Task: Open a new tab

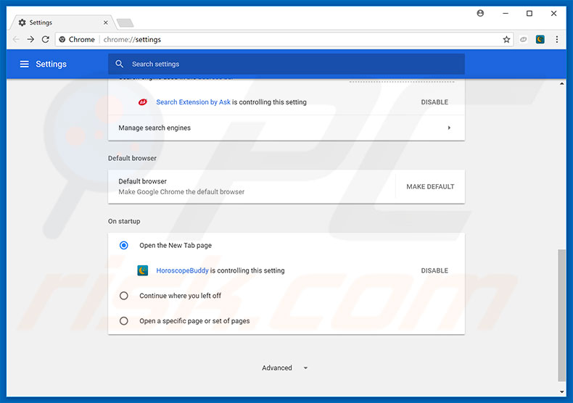Action: click(x=125, y=23)
